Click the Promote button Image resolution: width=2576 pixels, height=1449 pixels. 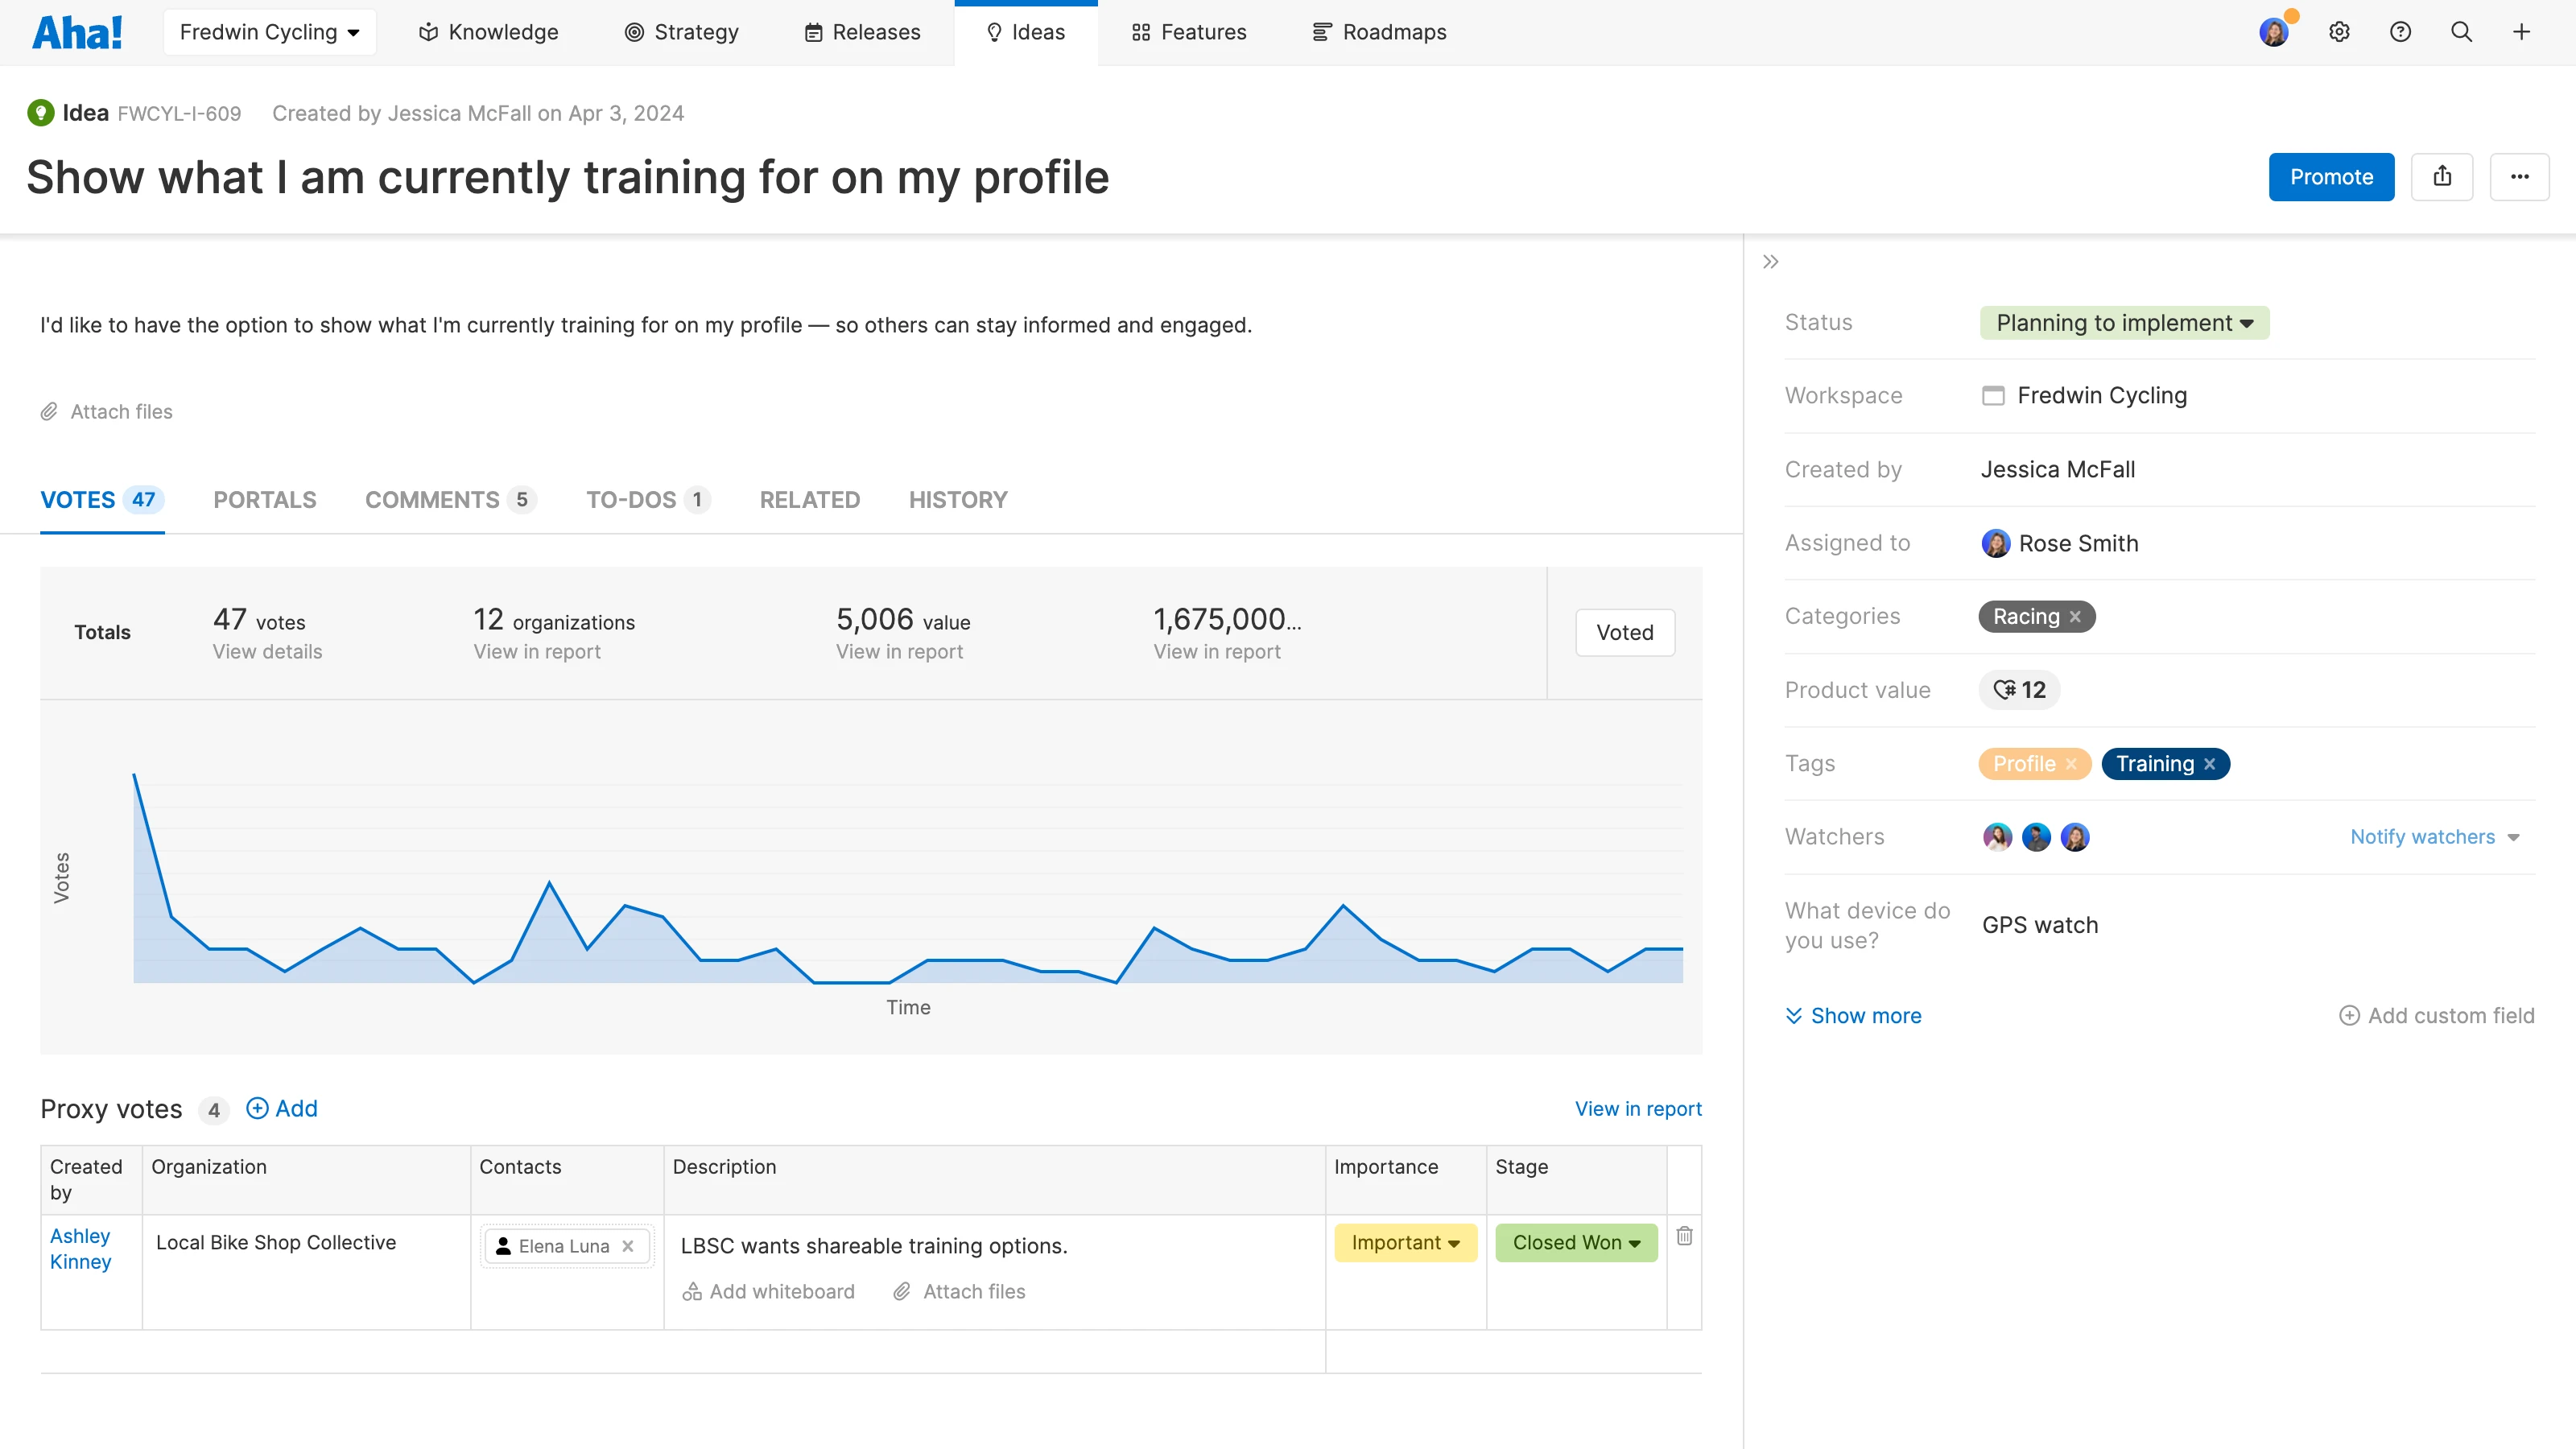pyautogui.click(x=2330, y=177)
